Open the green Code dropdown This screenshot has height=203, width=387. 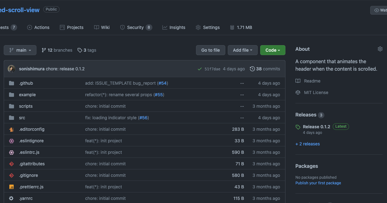(273, 50)
